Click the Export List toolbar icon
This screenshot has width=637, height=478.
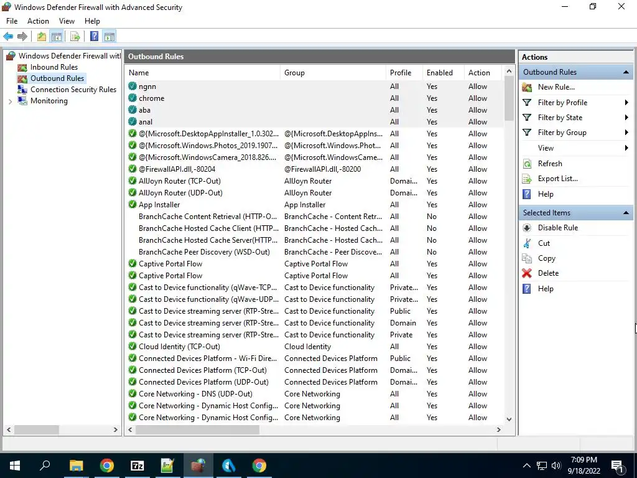click(x=75, y=37)
